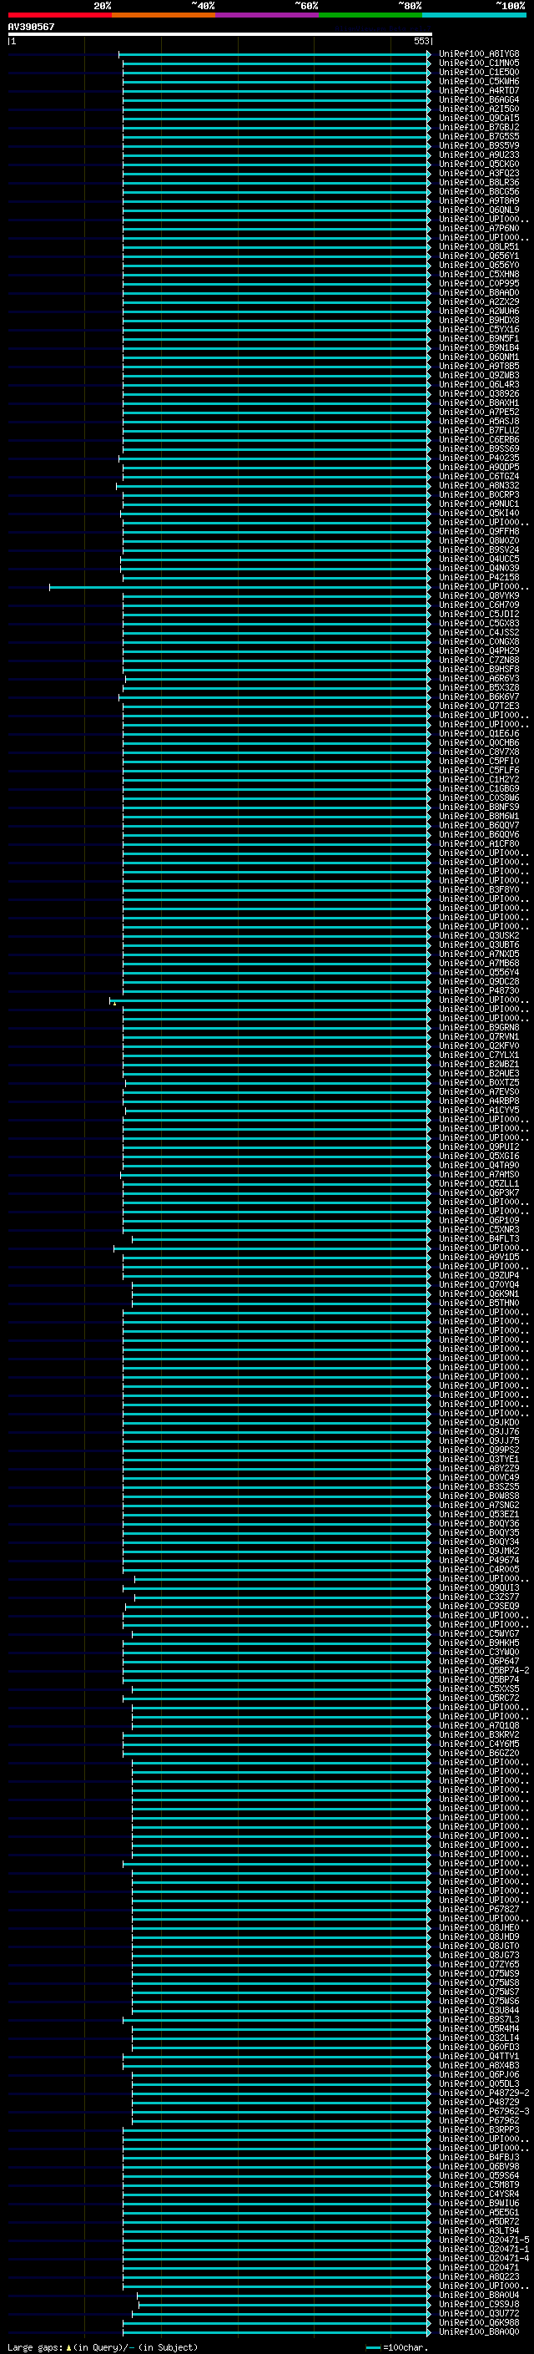Select hit UniRef100_A7PE52
Image resolution: width=534 pixels, height=2354 pixels.
click(x=479, y=413)
